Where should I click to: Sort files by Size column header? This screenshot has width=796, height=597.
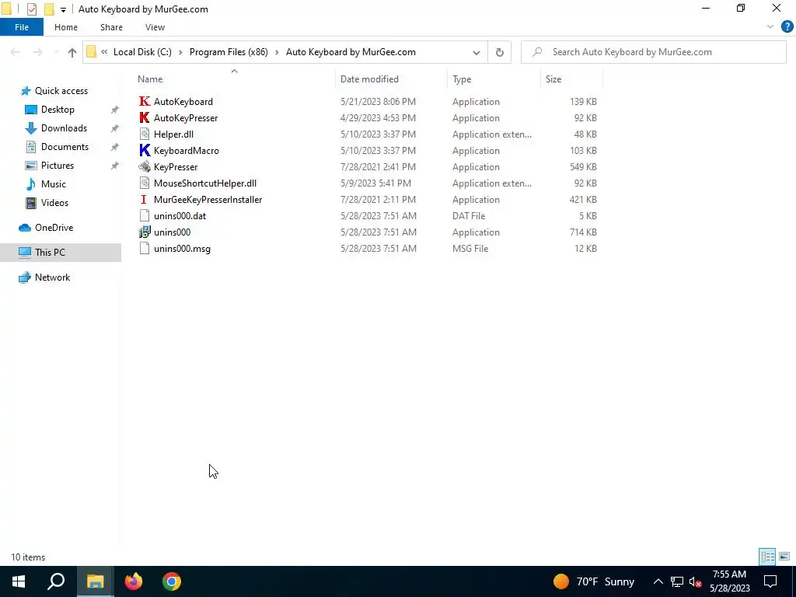pyautogui.click(x=571, y=79)
